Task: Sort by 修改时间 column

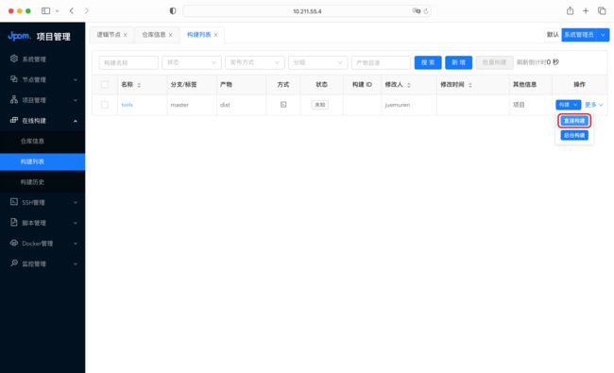Action: click(x=470, y=85)
